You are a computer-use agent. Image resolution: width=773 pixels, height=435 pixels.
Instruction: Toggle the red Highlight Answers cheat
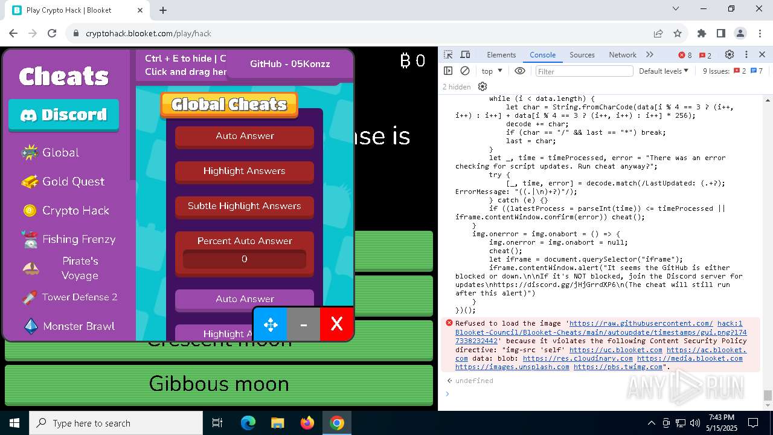(x=245, y=172)
